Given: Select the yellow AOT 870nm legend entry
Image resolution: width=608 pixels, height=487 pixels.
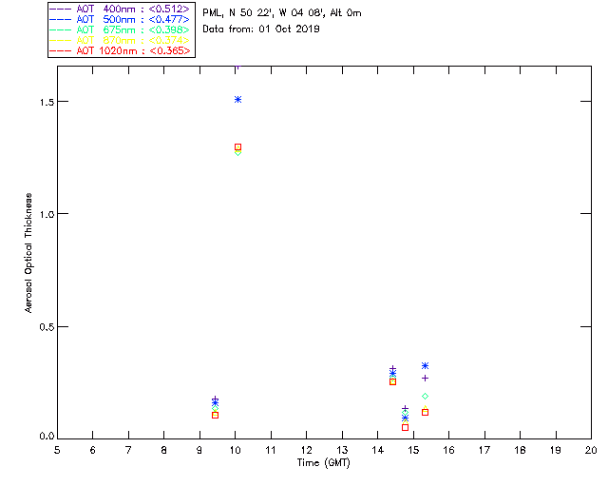Looking at the screenshot, I should tap(120, 40).
